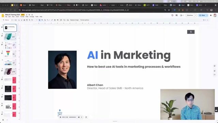Open the grid view icon bottom left
The image size is (218, 123).
[x=3, y=120]
